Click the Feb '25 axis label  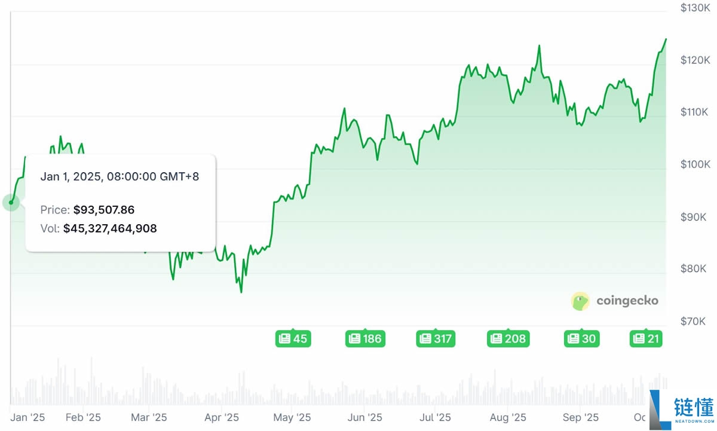click(x=83, y=417)
